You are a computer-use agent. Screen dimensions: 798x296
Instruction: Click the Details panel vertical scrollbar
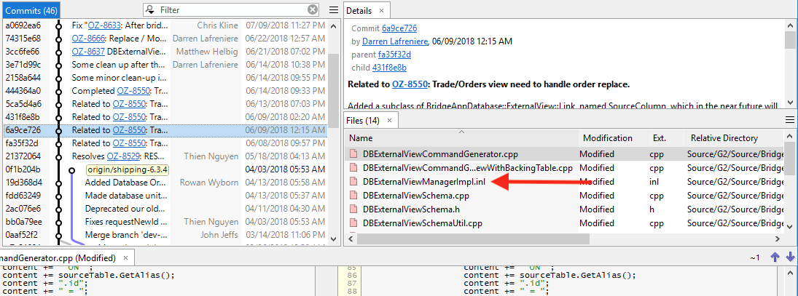(x=790, y=63)
